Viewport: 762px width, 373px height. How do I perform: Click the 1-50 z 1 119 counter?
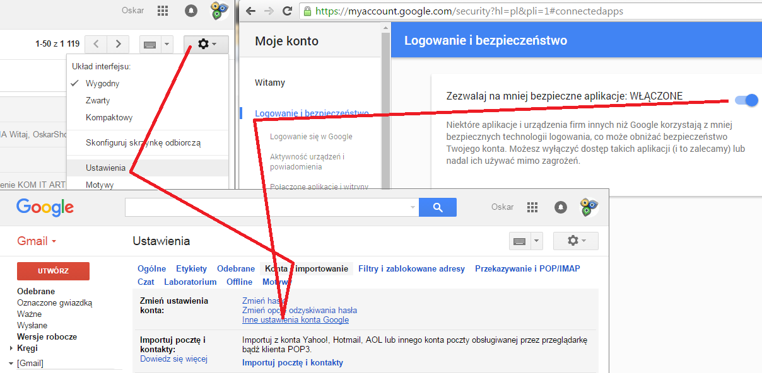click(57, 44)
